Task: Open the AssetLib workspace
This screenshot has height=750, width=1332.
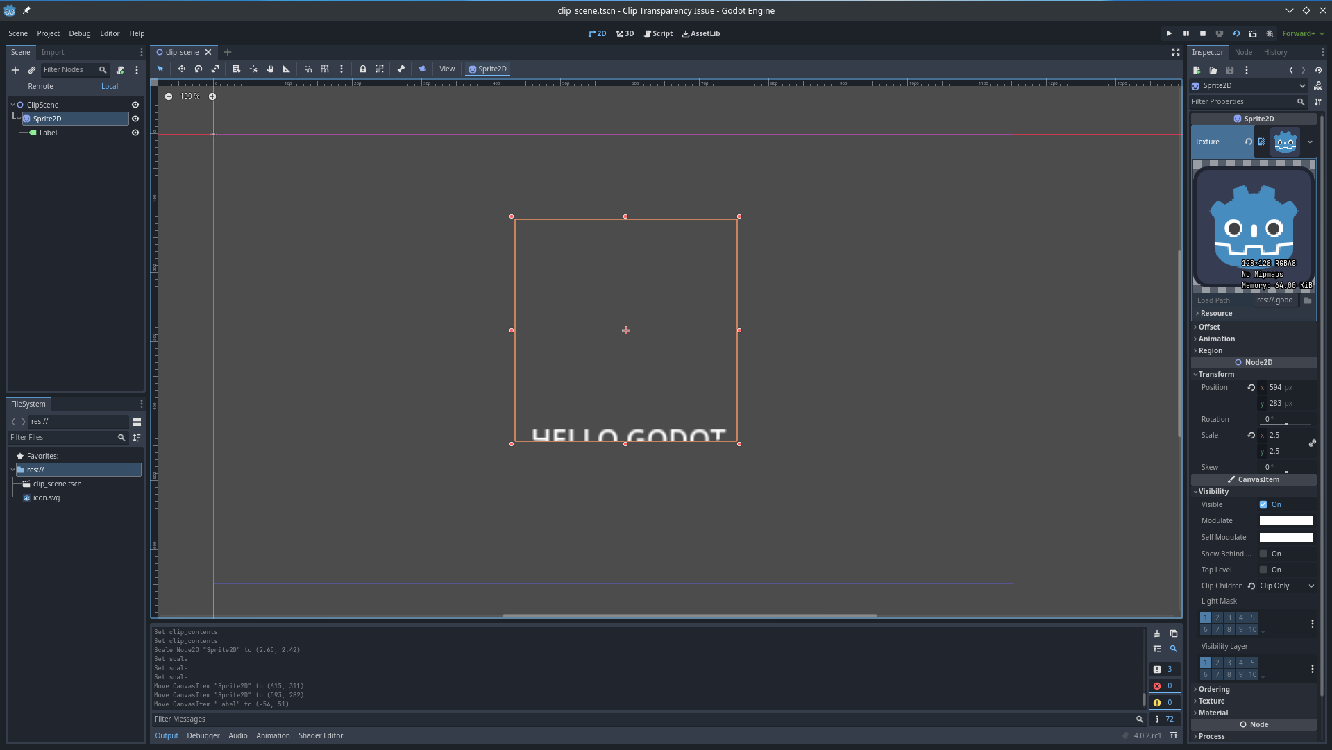Action: [701, 33]
